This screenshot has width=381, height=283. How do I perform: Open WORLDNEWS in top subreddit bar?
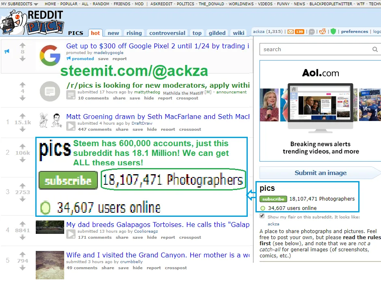click(241, 4)
